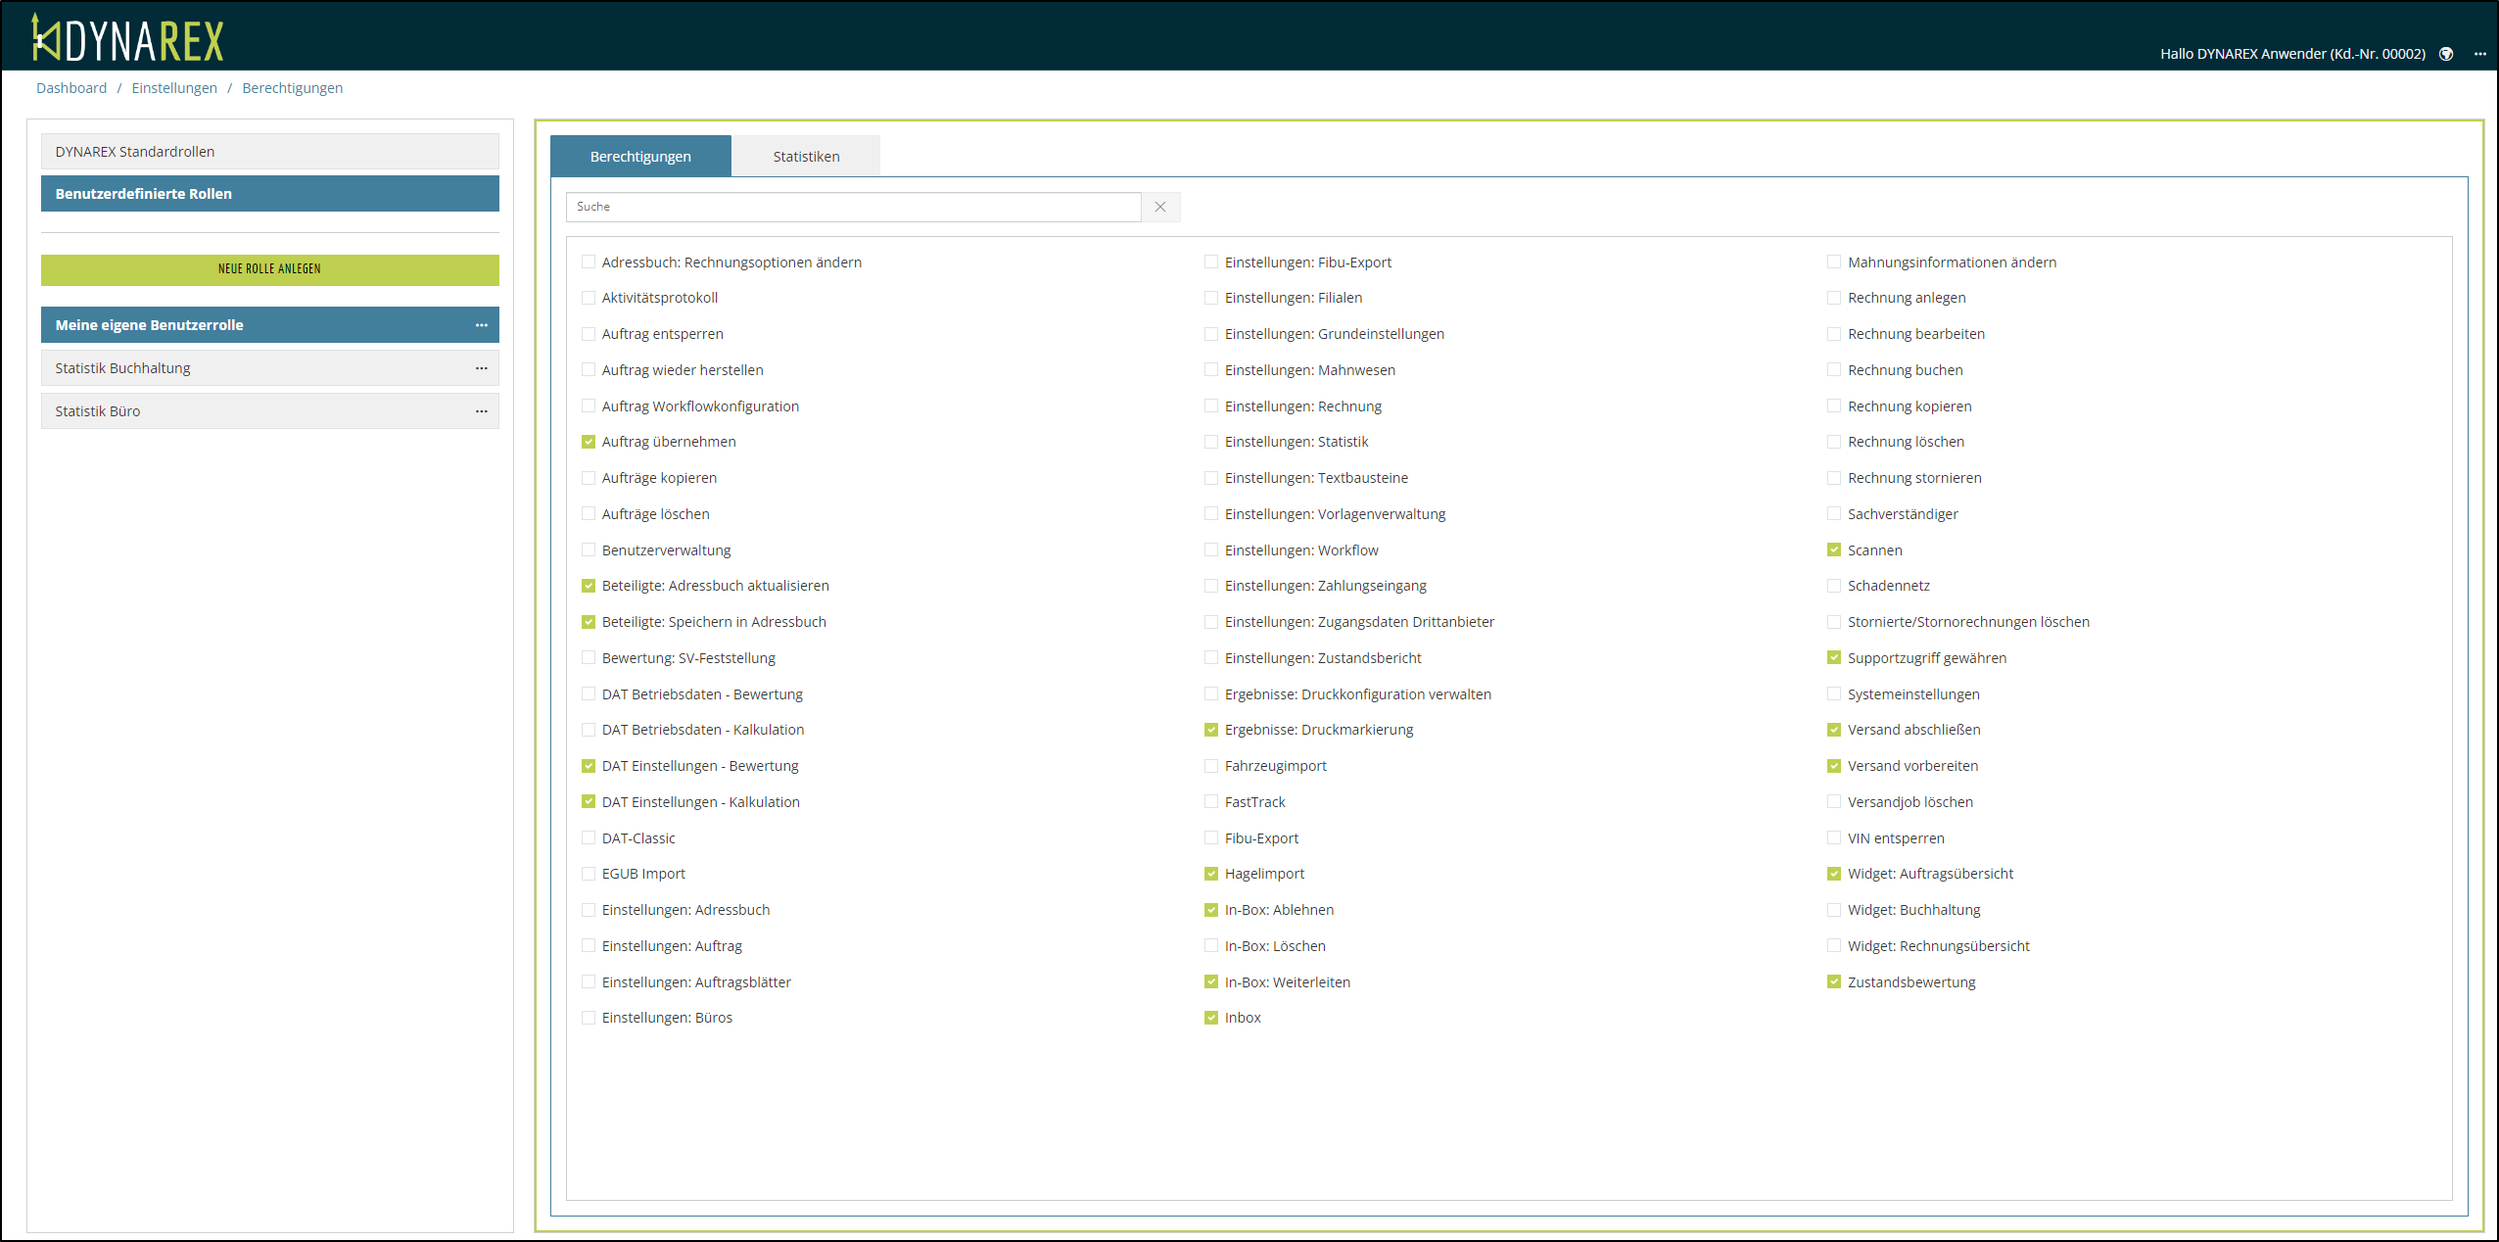Open options for Statistik Büro role
The height and width of the screenshot is (1242, 2499).
[x=481, y=411]
